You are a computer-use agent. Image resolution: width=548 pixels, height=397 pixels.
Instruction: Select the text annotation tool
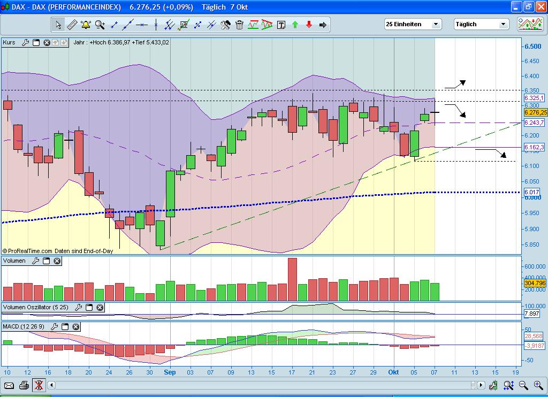(281, 25)
